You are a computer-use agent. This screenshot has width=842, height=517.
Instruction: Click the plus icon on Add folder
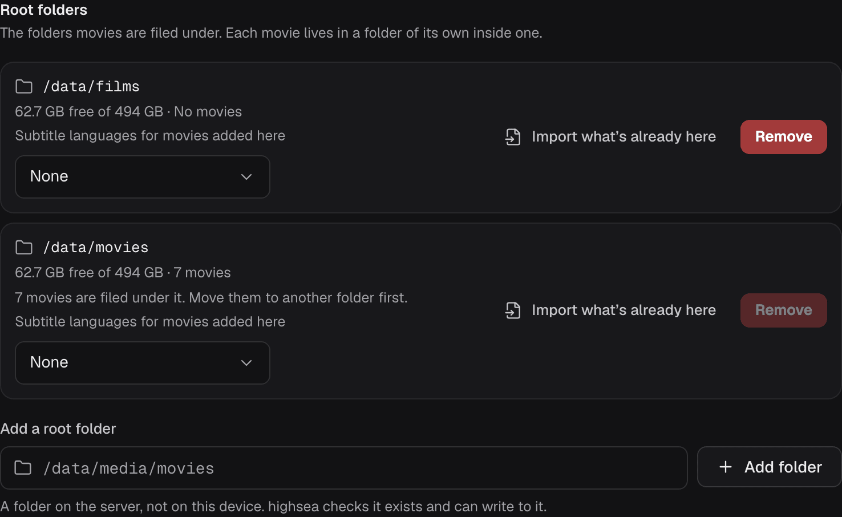(x=726, y=467)
